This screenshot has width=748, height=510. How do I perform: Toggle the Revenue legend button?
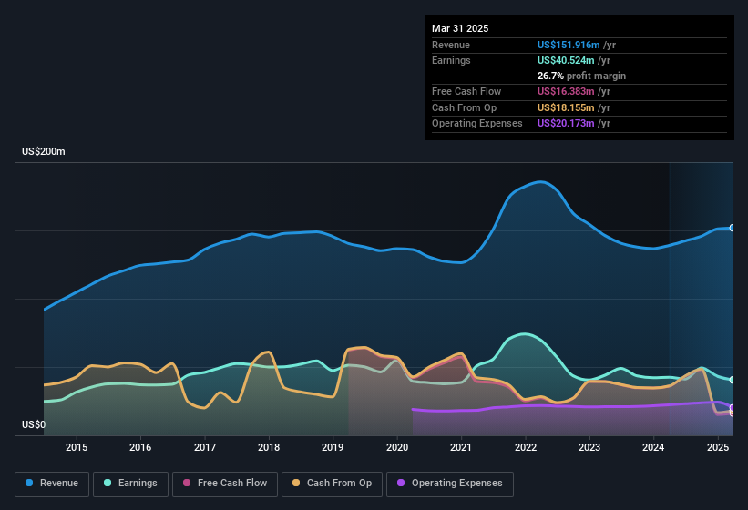click(52, 484)
